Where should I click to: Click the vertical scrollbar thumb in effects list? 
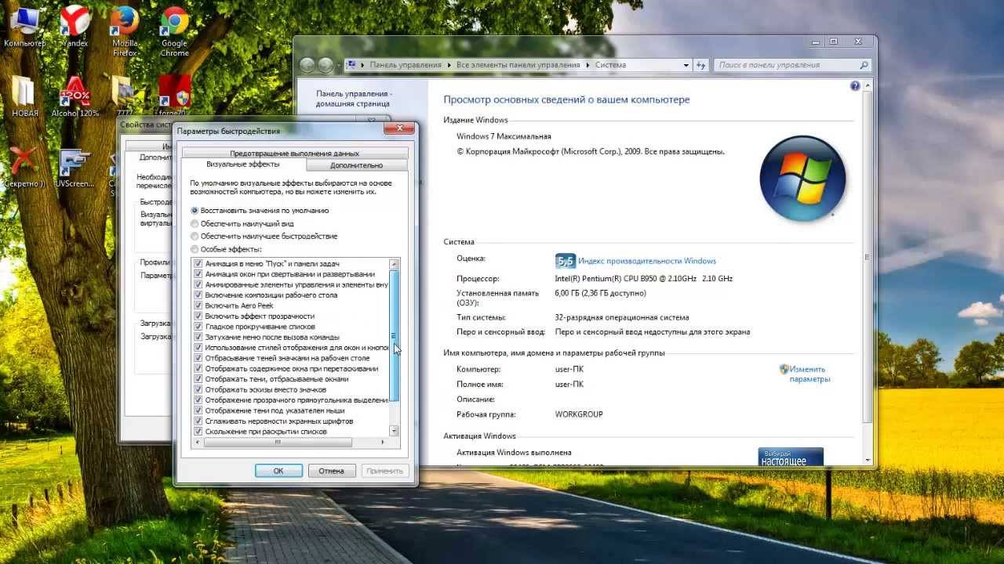click(395, 336)
